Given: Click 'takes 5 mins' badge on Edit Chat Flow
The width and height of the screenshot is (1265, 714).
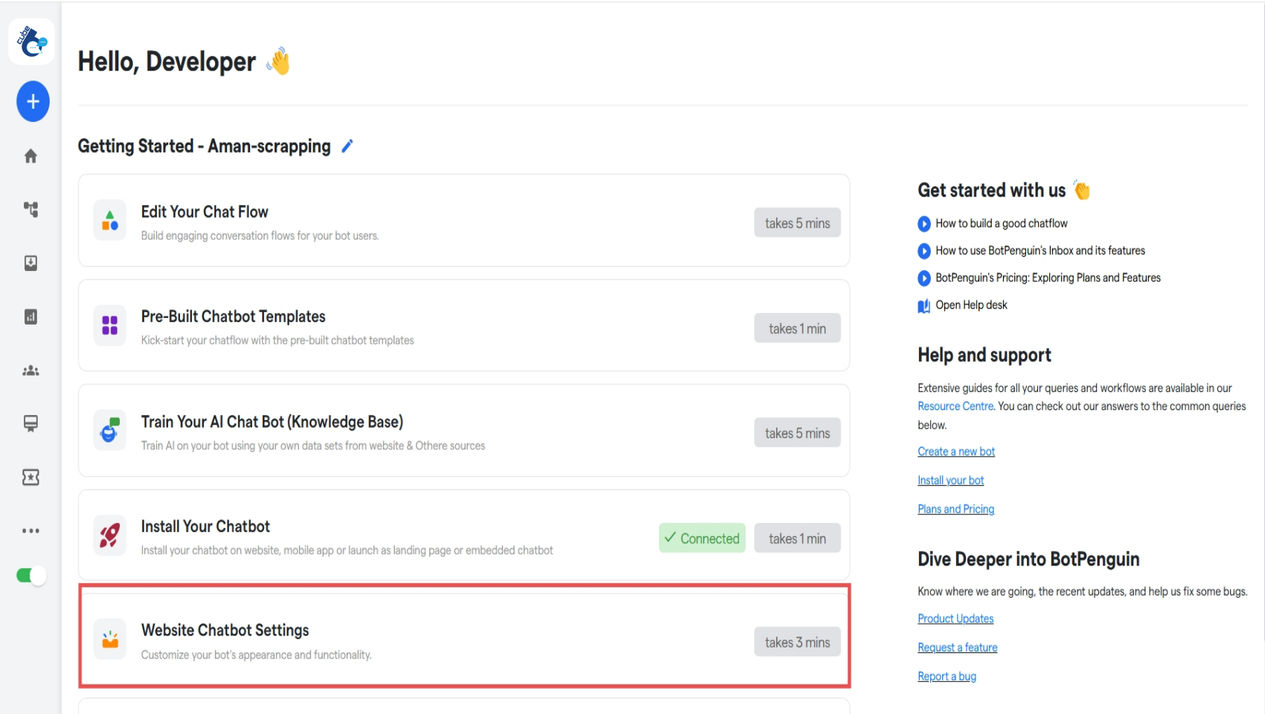Looking at the screenshot, I should 797,223.
